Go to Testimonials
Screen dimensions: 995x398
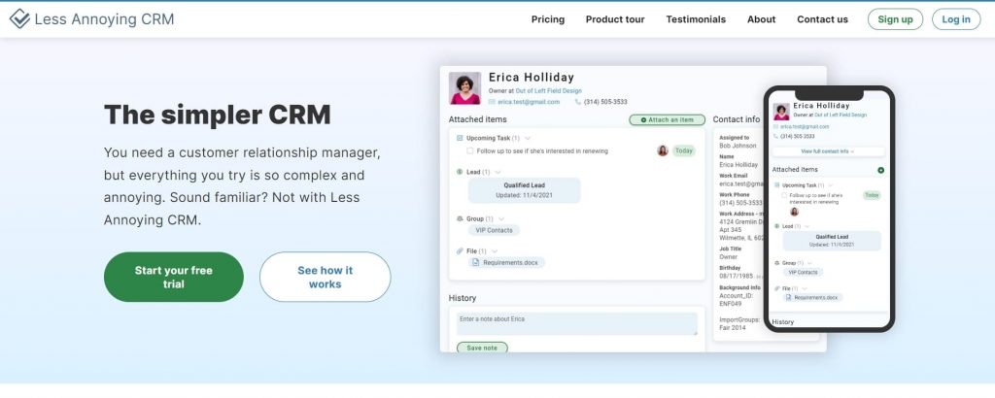click(x=696, y=19)
